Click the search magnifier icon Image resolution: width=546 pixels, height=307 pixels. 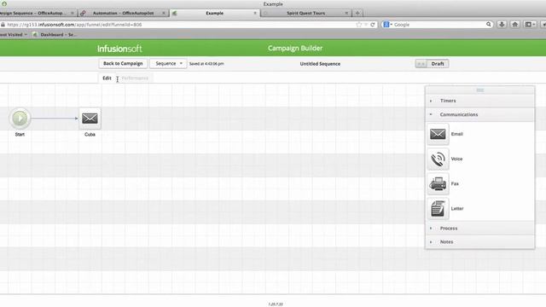489,25
